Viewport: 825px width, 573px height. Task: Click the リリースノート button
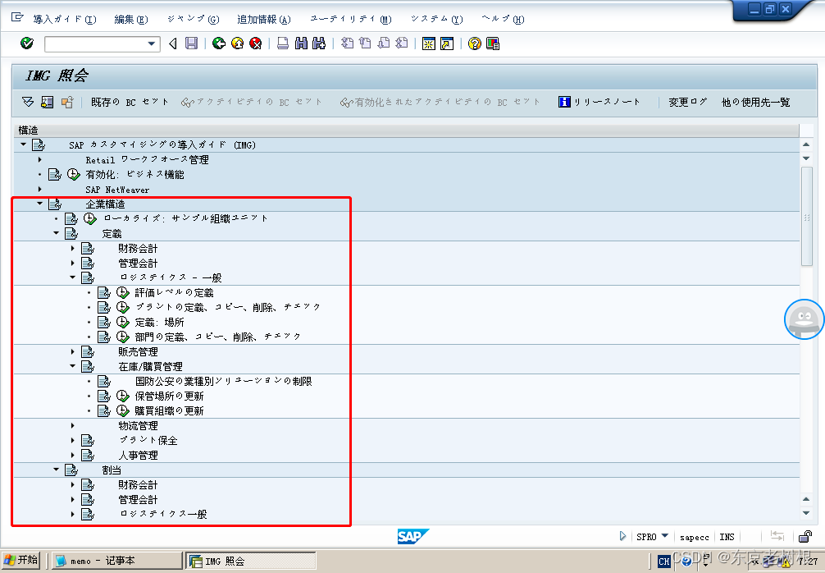[x=599, y=102]
